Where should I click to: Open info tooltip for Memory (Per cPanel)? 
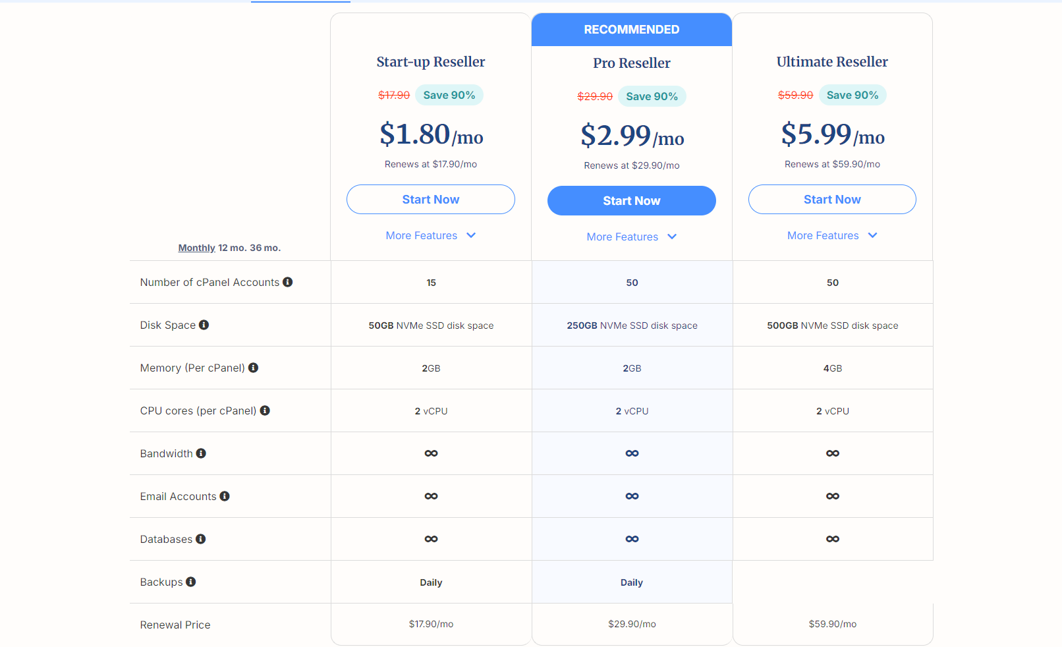click(254, 368)
